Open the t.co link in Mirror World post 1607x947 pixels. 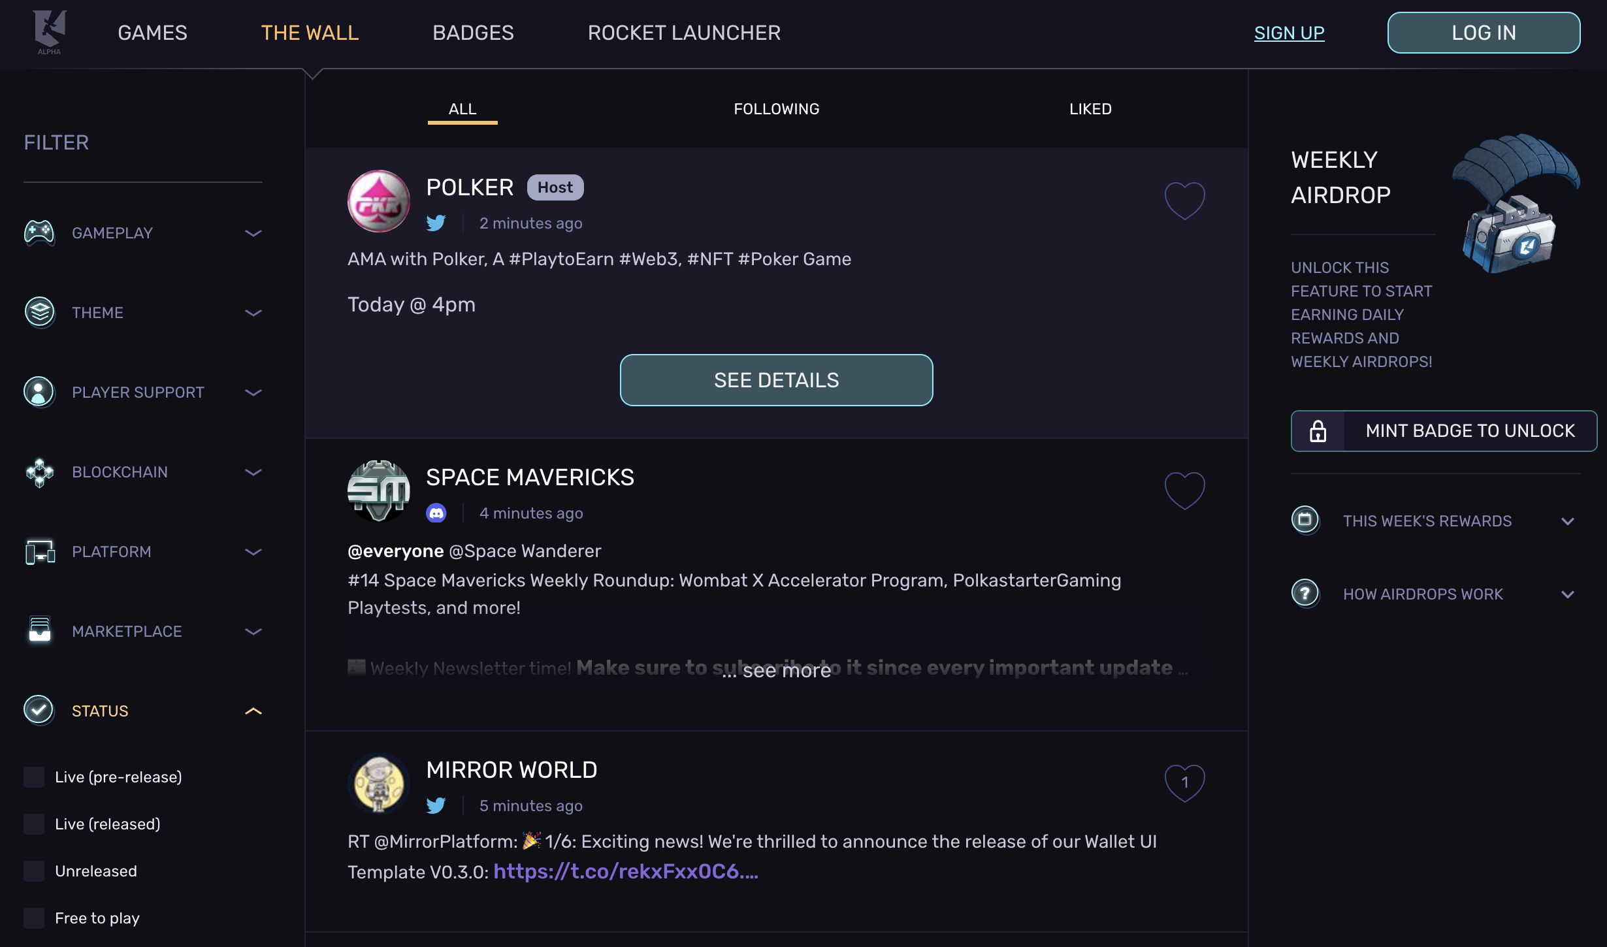click(626, 871)
